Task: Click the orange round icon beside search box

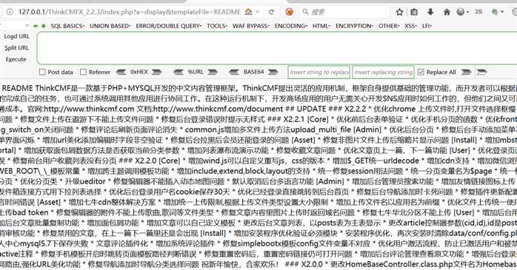Action: point(289,12)
